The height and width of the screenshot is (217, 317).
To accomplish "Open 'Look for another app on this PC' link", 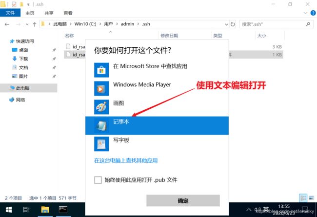I will [126, 160].
